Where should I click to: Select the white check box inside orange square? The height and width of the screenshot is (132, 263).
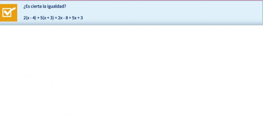[7, 13]
